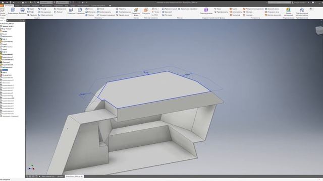Close the RubkaDaca_M64.ipt document tab
The height and width of the screenshot is (181, 323).
tap(82, 176)
